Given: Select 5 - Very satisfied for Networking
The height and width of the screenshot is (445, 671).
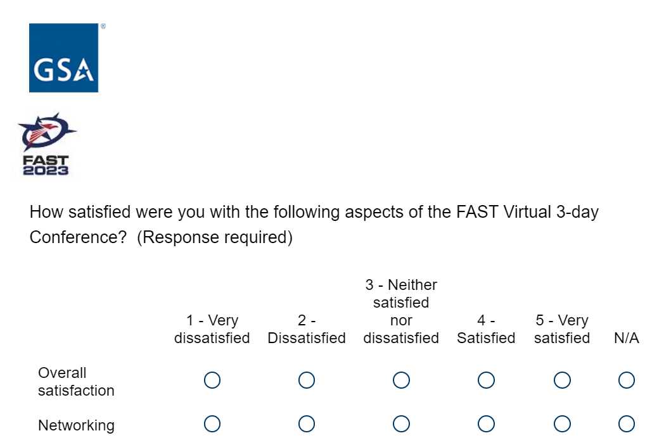Looking at the screenshot, I should pyautogui.click(x=562, y=424).
